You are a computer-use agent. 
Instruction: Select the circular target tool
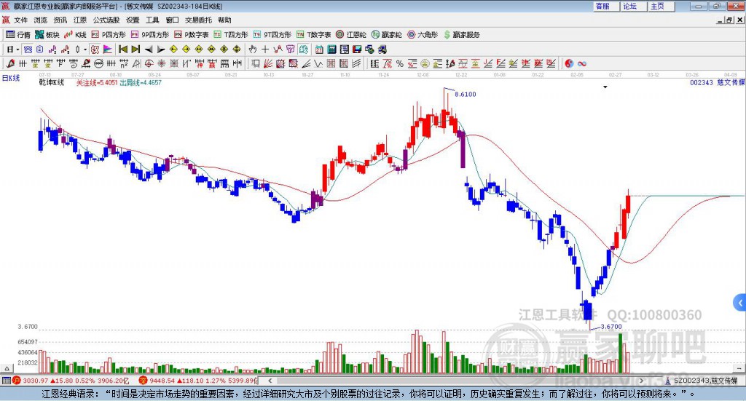tap(149, 63)
